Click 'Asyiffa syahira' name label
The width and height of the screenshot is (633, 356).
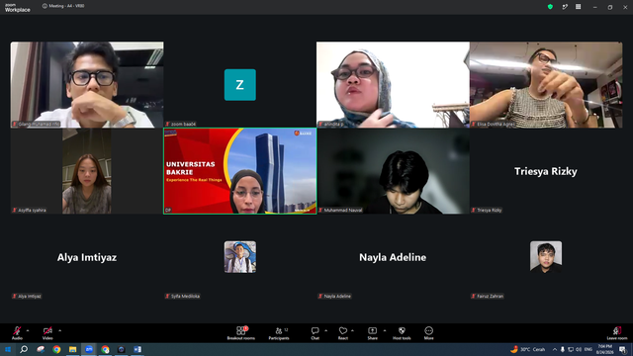(x=29, y=211)
